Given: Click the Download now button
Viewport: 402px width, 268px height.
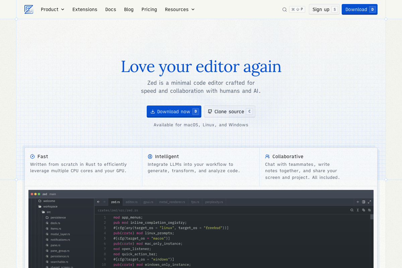Looking at the screenshot, I should (x=174, y=112).
